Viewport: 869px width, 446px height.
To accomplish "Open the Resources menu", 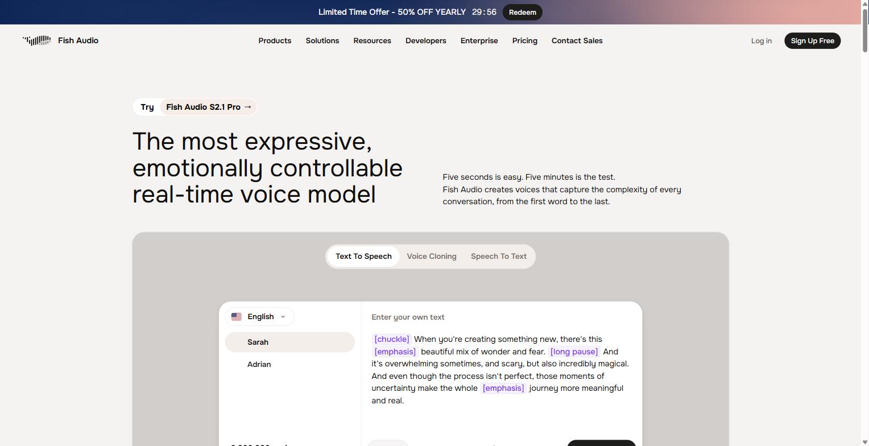I will [x=372, y=40].
